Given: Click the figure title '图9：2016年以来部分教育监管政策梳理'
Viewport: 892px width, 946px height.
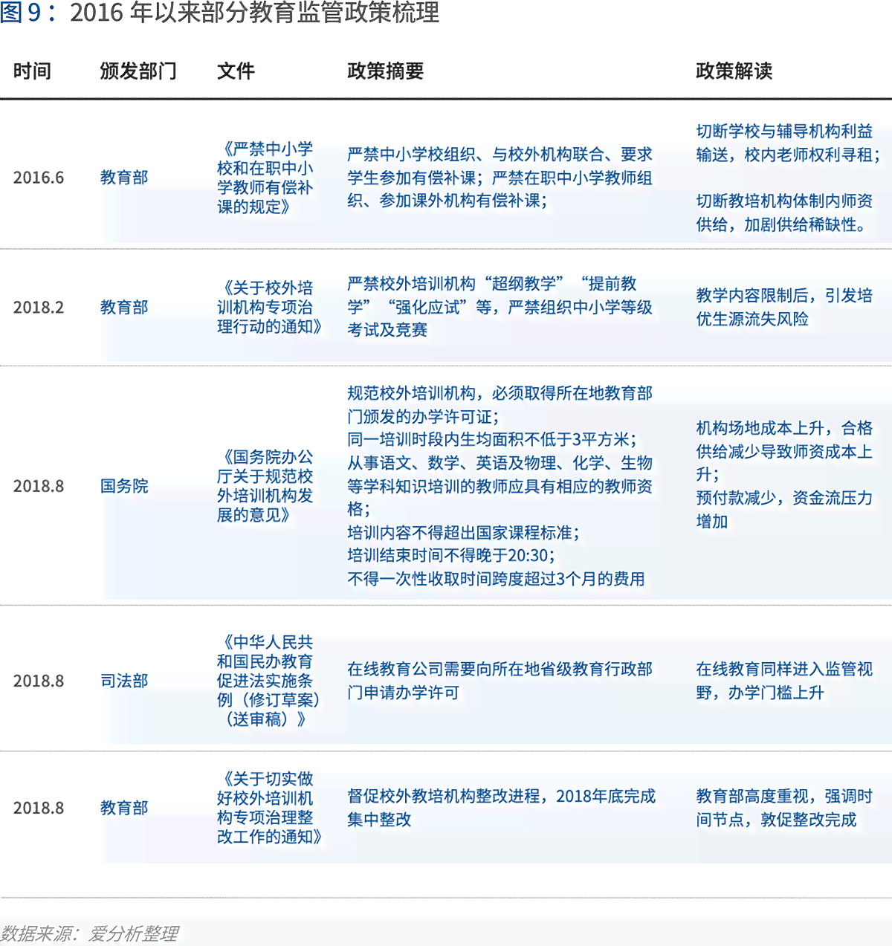Looking at the screenshot, I should pos(220,13).
